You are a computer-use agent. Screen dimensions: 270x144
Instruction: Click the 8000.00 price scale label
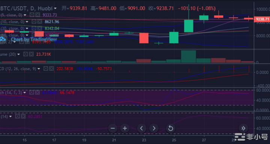click(x=263, y=36)
